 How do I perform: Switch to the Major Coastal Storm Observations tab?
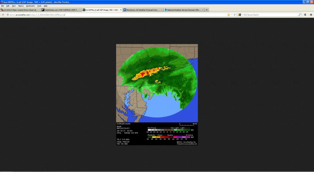click(20, 10)
